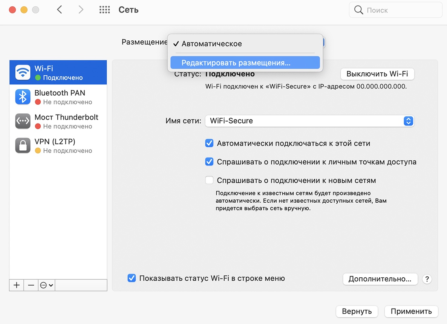Choose Автоматическое in the location menu
Viewport: 447px width, 324px height.
245,44
